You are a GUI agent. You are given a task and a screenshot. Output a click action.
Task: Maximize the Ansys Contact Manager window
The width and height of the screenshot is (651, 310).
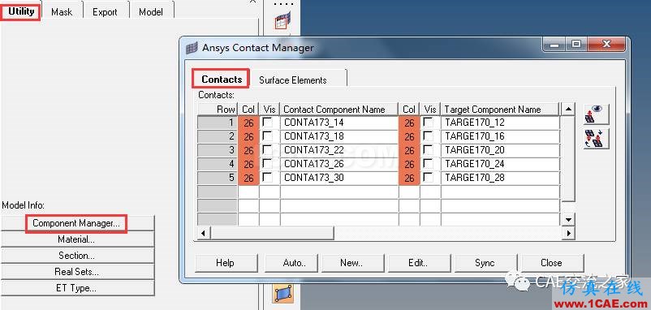tap(576, 44)
